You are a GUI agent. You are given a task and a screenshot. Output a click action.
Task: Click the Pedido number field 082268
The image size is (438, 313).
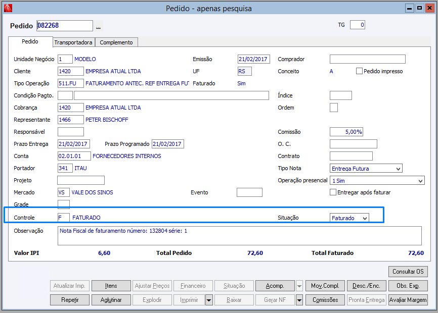point(65,26)
